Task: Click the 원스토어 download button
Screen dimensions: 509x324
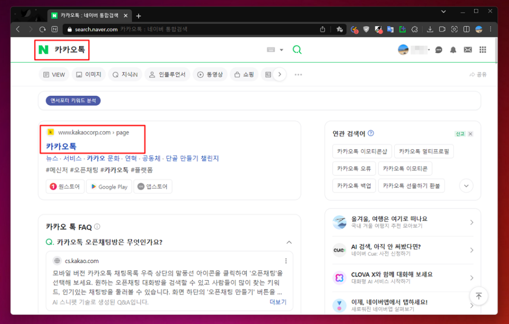Action: point(65,186)
